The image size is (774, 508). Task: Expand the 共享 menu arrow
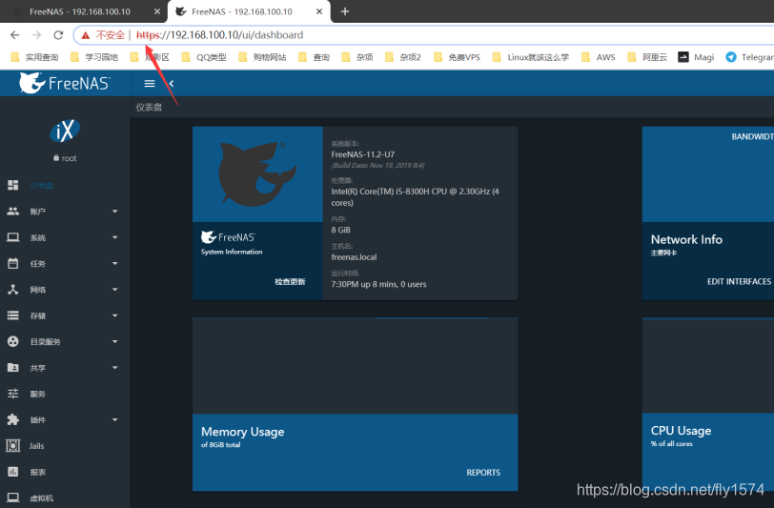tap(115, 367)
